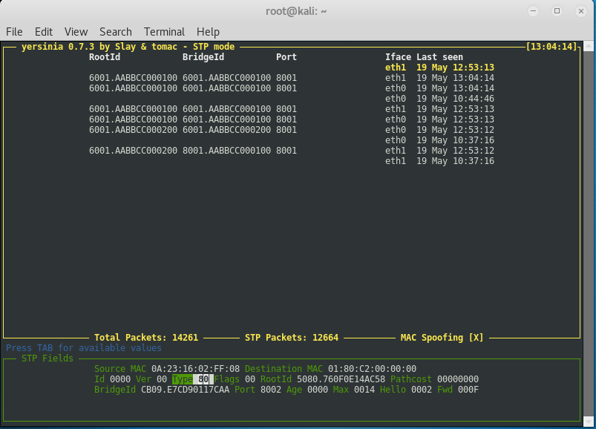Viewport: 596px width, 429px height.
Task: Select the eth0 10:44:46 packet row
Action: (439, 99)
